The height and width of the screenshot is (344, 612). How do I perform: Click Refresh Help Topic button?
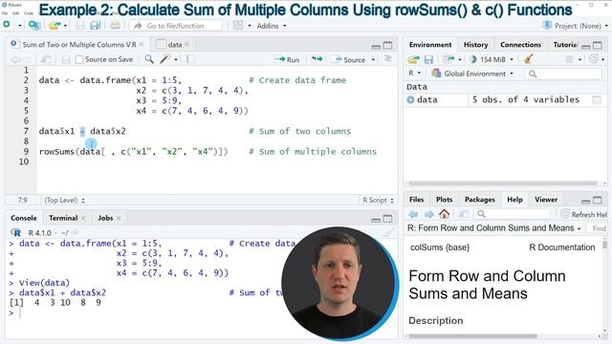[x=584, y=214]
